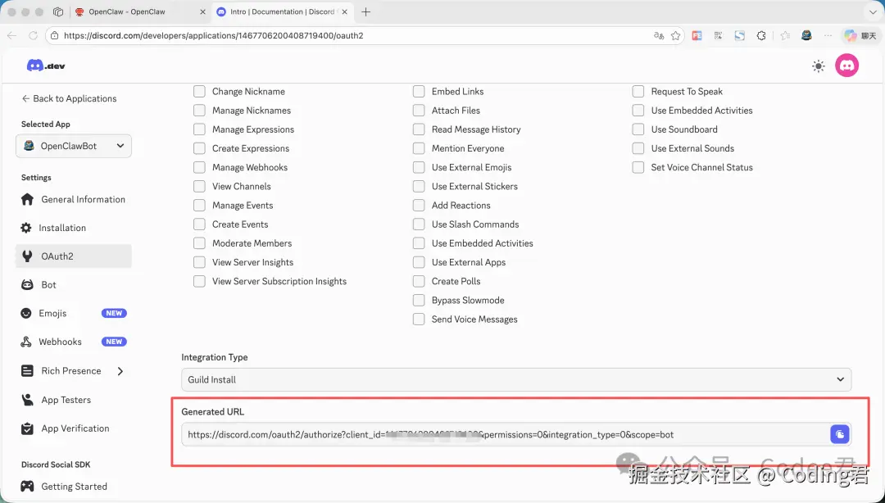Enable the Request To Speak permission
The image size is (885, 503).
[638, 92]
